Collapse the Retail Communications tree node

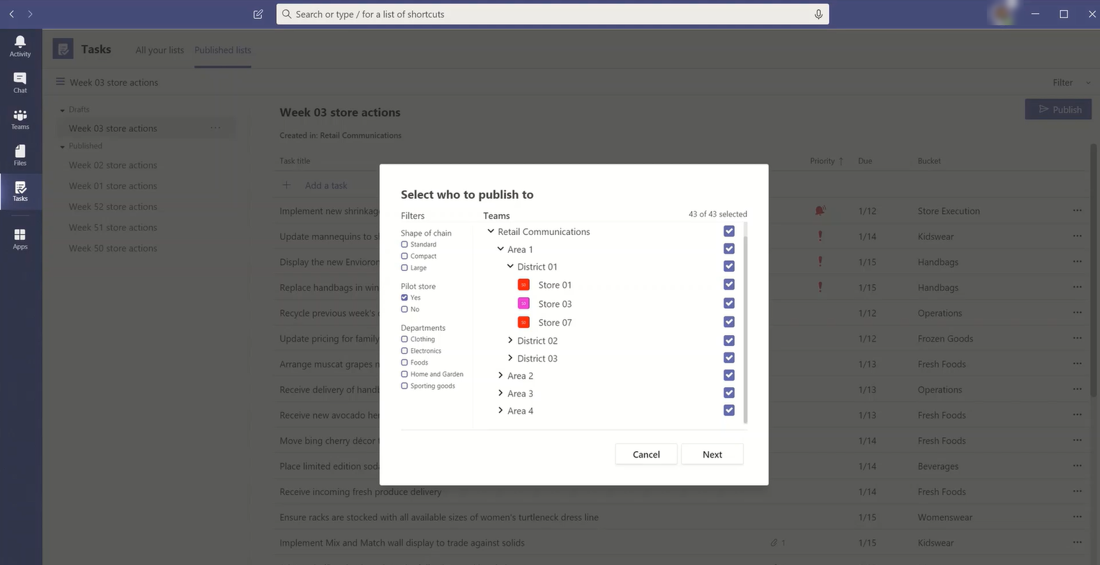[x=491, y=231]
